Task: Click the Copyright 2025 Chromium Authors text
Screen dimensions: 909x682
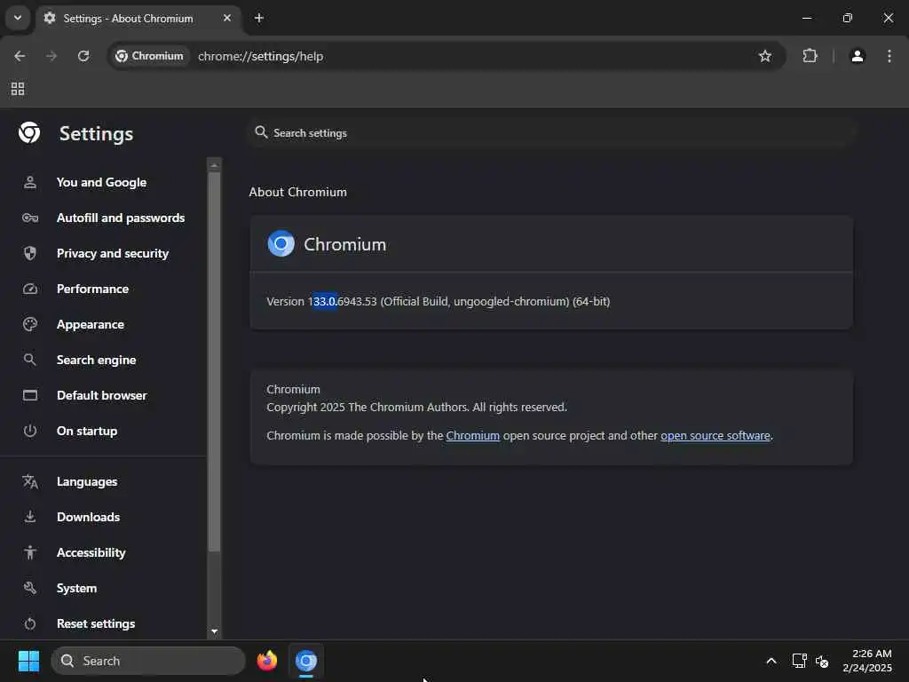Action: tap(417, 407)
